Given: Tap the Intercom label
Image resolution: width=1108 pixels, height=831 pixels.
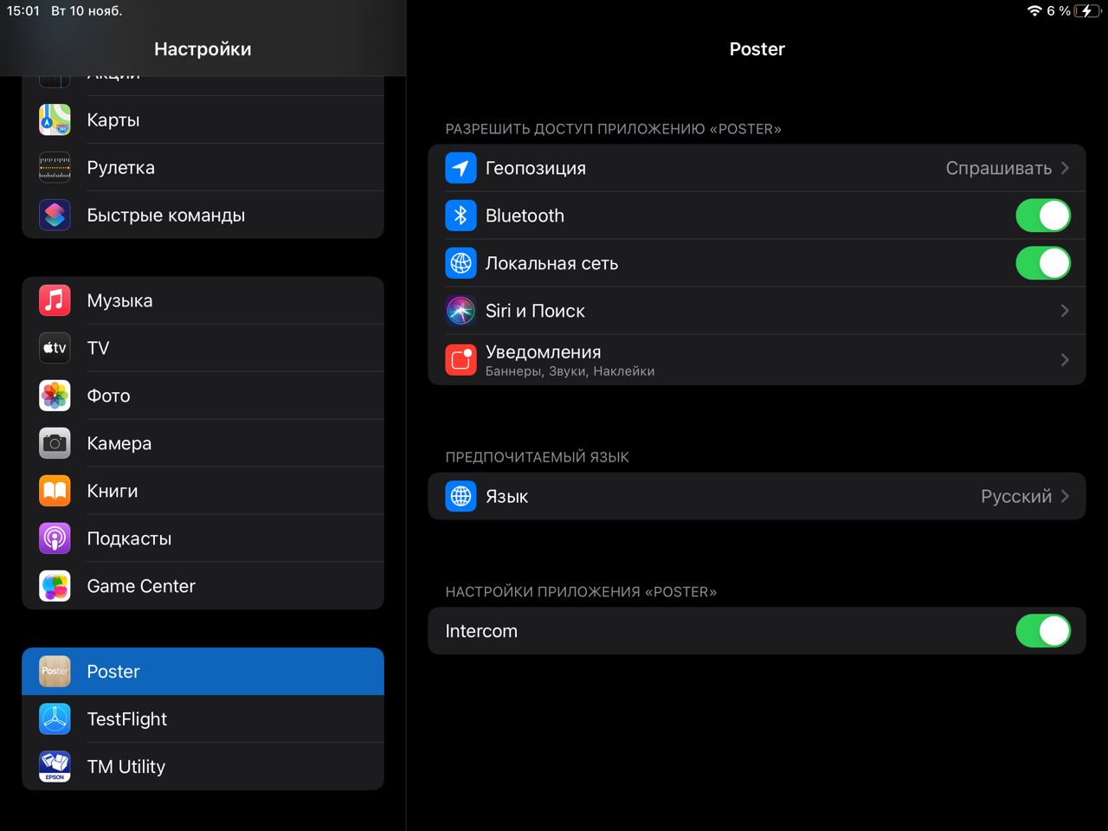Looking at the screenshot, I should point(481,631).
